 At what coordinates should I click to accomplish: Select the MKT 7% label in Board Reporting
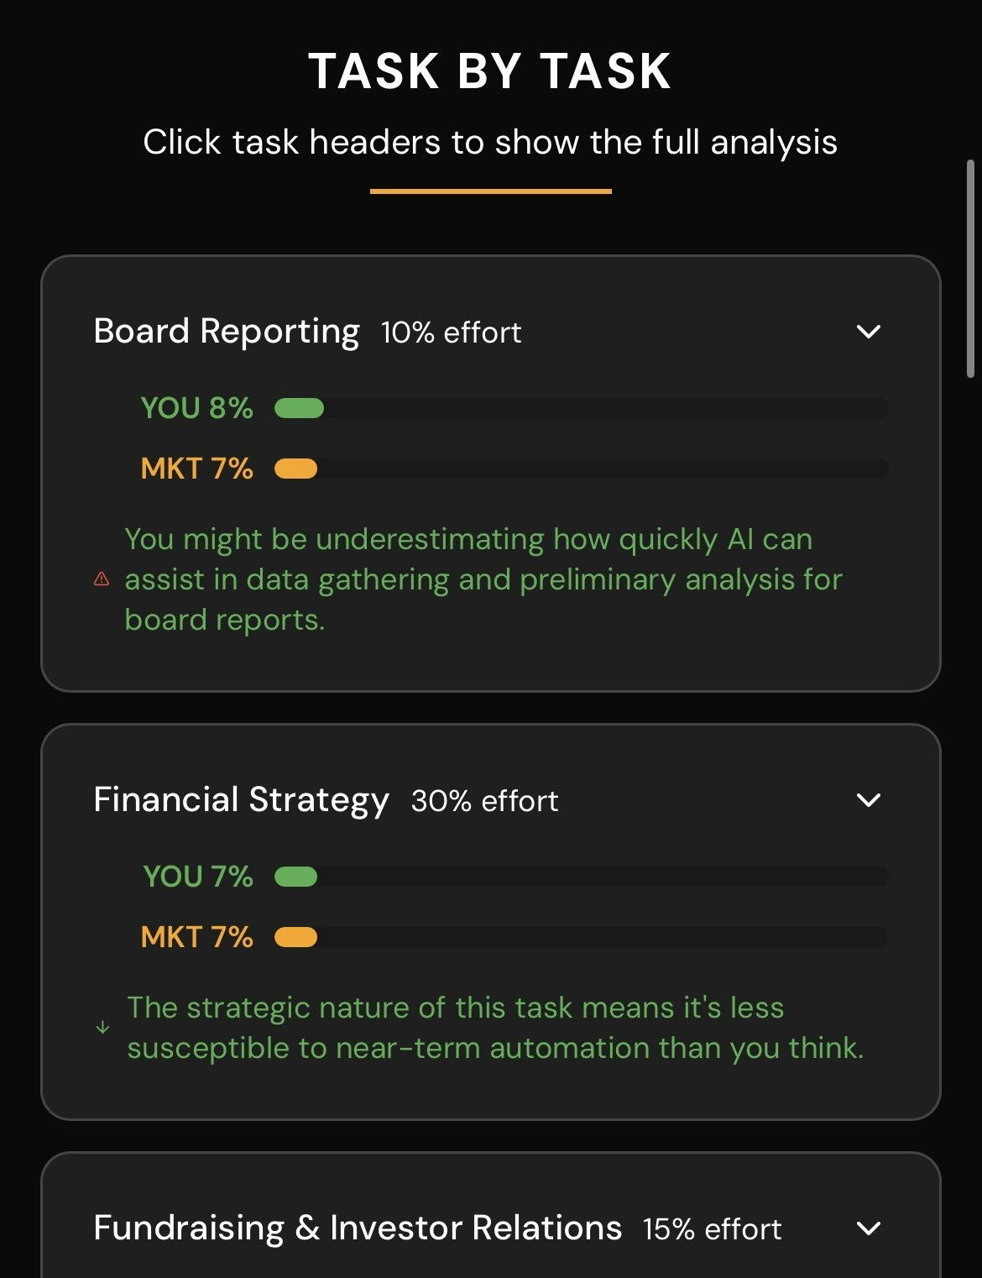[x=196, y=469]
